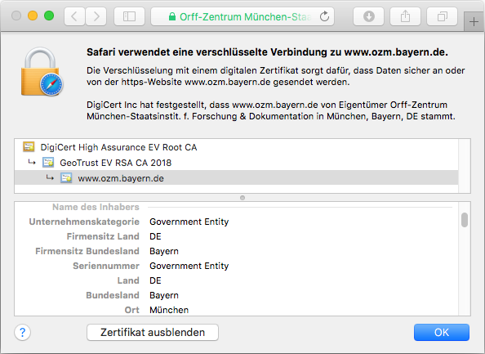This screenshot has width=485, height=354.
Task: Click the DigiCert root certificate icon
Action: click(x=29, y=147)
